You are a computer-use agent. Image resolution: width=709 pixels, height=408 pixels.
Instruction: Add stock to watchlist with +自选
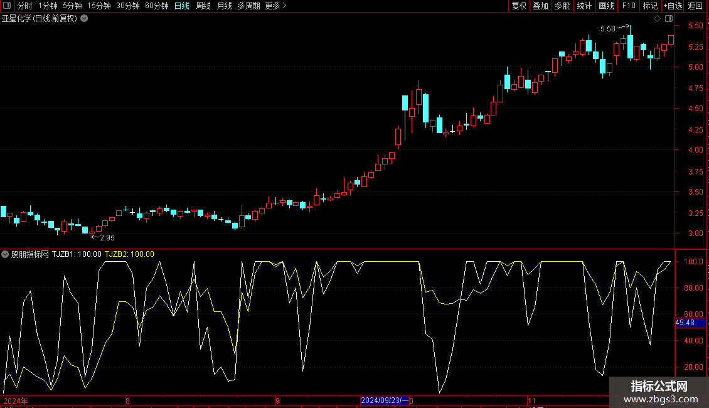pos(673,6)
